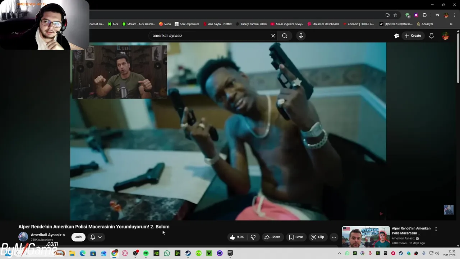Screen dimensions: 460x259
Task: Open Epic Games Launcher from taskbar
Action: [230, 253]
